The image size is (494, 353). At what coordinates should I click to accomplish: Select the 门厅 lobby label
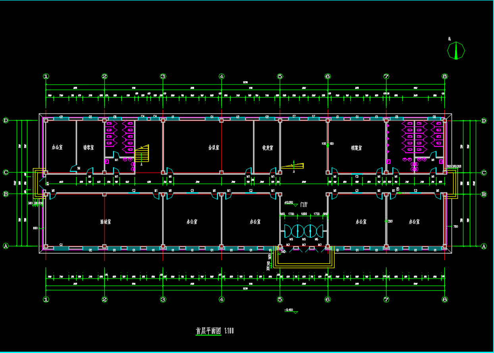304,205
